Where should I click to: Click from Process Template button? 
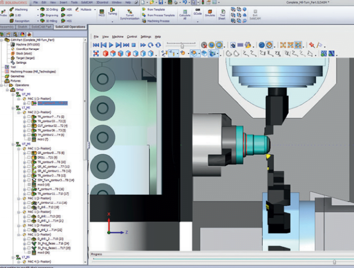[x=159, y=15]
